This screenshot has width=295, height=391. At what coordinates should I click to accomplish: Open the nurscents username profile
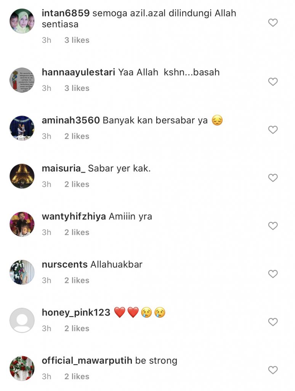click(x=65, y=264)
